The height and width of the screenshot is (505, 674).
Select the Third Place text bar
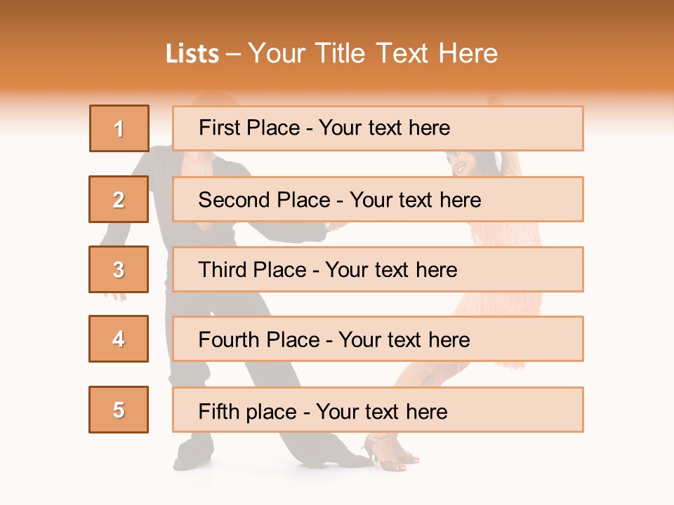tap(378, 269)
